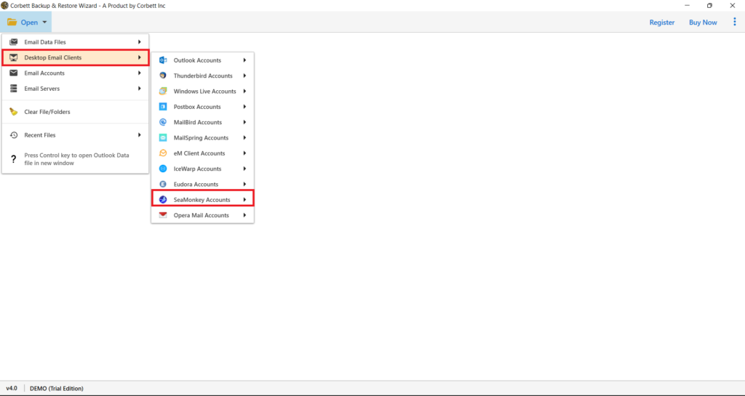The image size is (745, 396).
Task: Click the Desktop Email Clients monitor icon
Action: point(14,57)
